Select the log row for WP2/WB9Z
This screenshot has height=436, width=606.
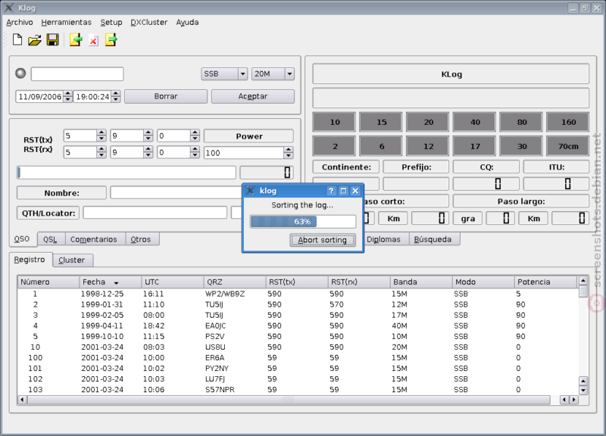click(x=298, y=294)
